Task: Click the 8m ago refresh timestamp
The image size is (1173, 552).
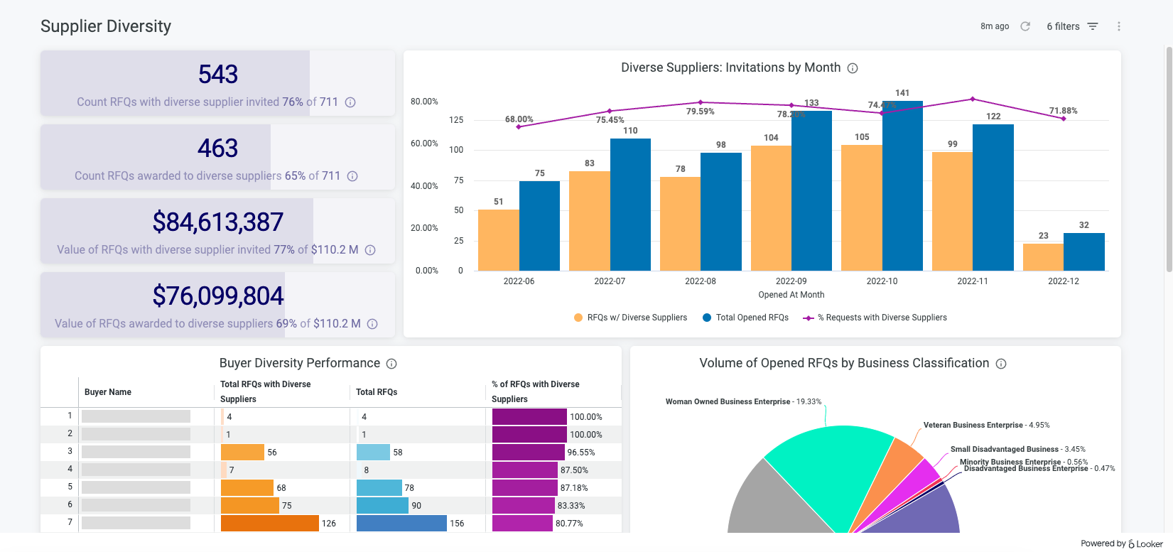Action: [x=995, y=26]
